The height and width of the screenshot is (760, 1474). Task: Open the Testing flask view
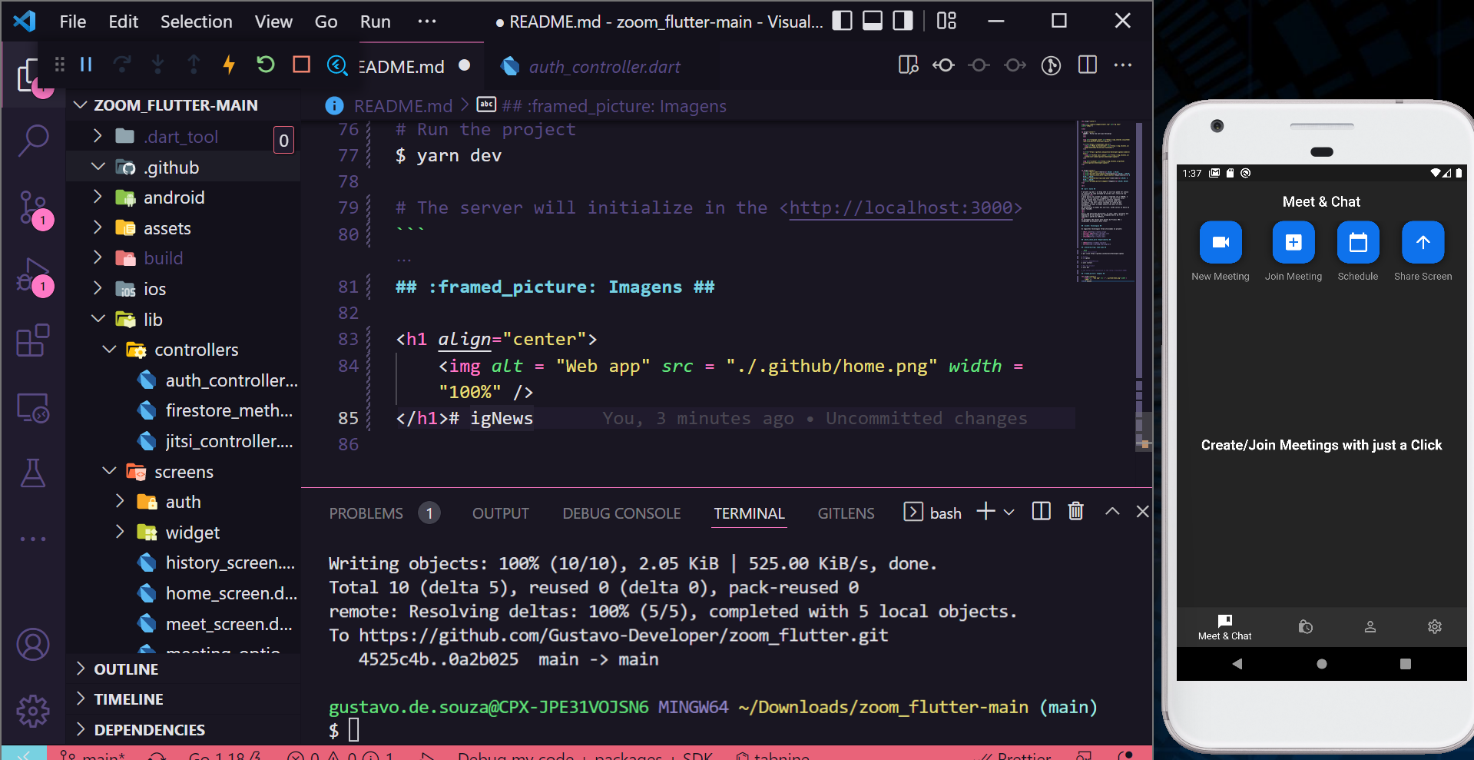click(x=33, y=473)
